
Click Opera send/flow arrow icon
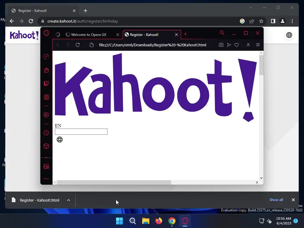[x=229, y=45]
